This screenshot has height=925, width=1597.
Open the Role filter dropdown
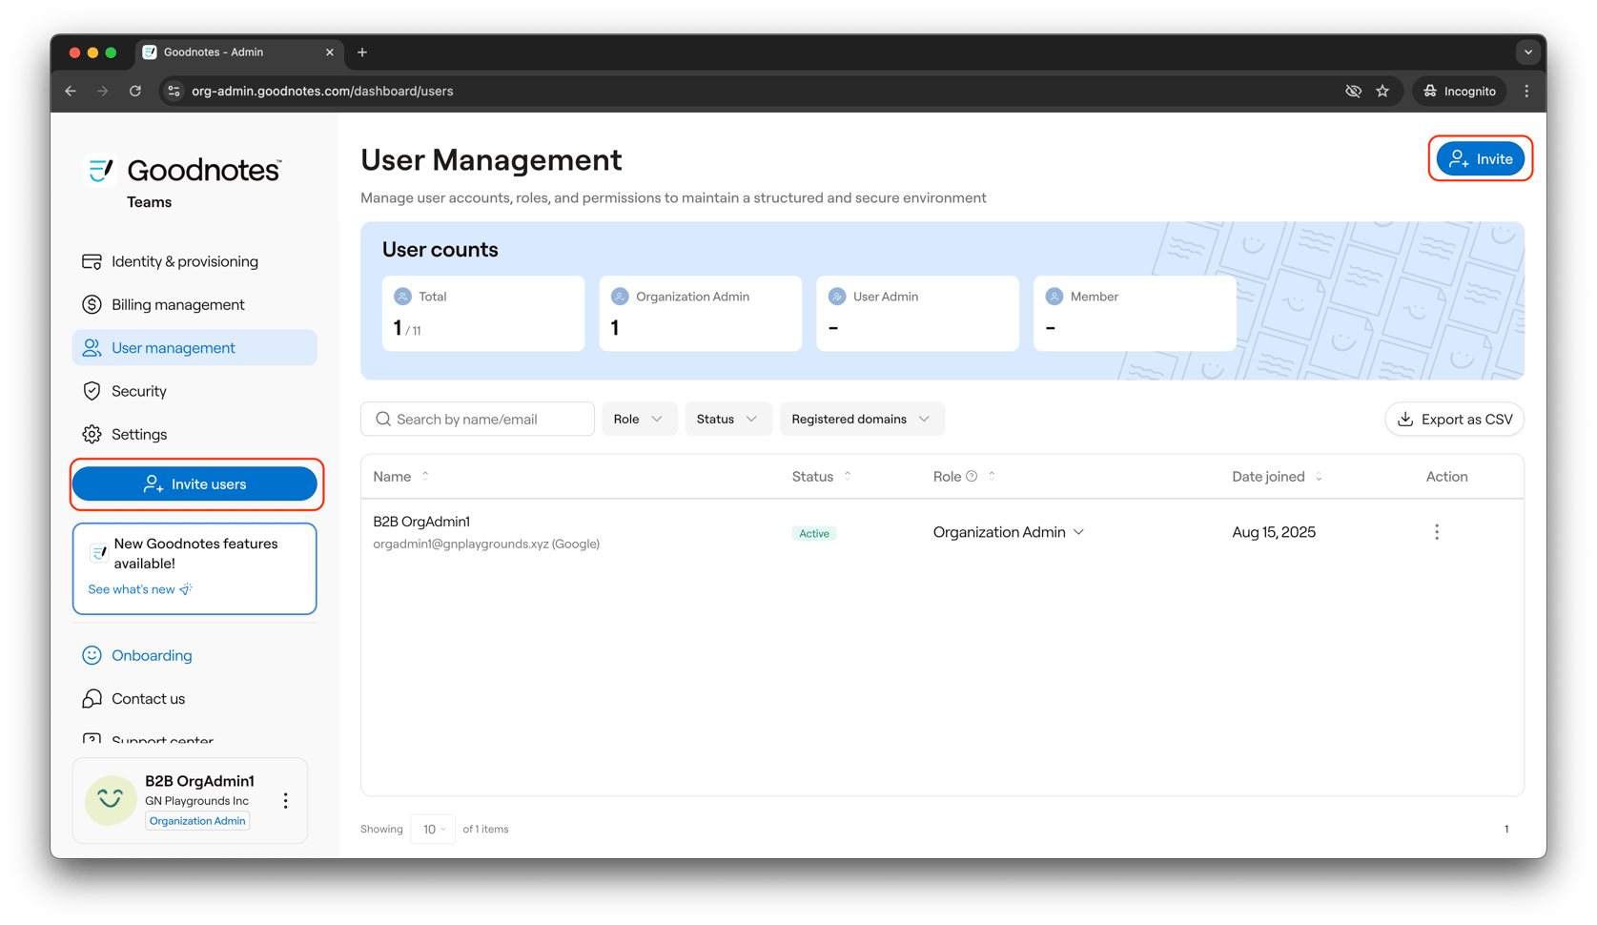pyautogui.click(x=639, y=420)
